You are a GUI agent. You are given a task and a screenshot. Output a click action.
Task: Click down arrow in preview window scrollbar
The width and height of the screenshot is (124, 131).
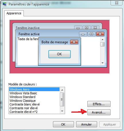click(103, 63)
